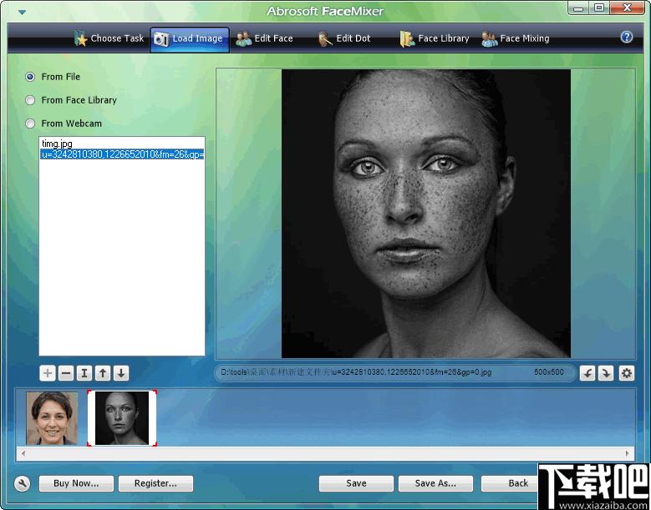Select the smiling woman thumbnail
This screenshot has height=510, width=651.
point(52,418)
